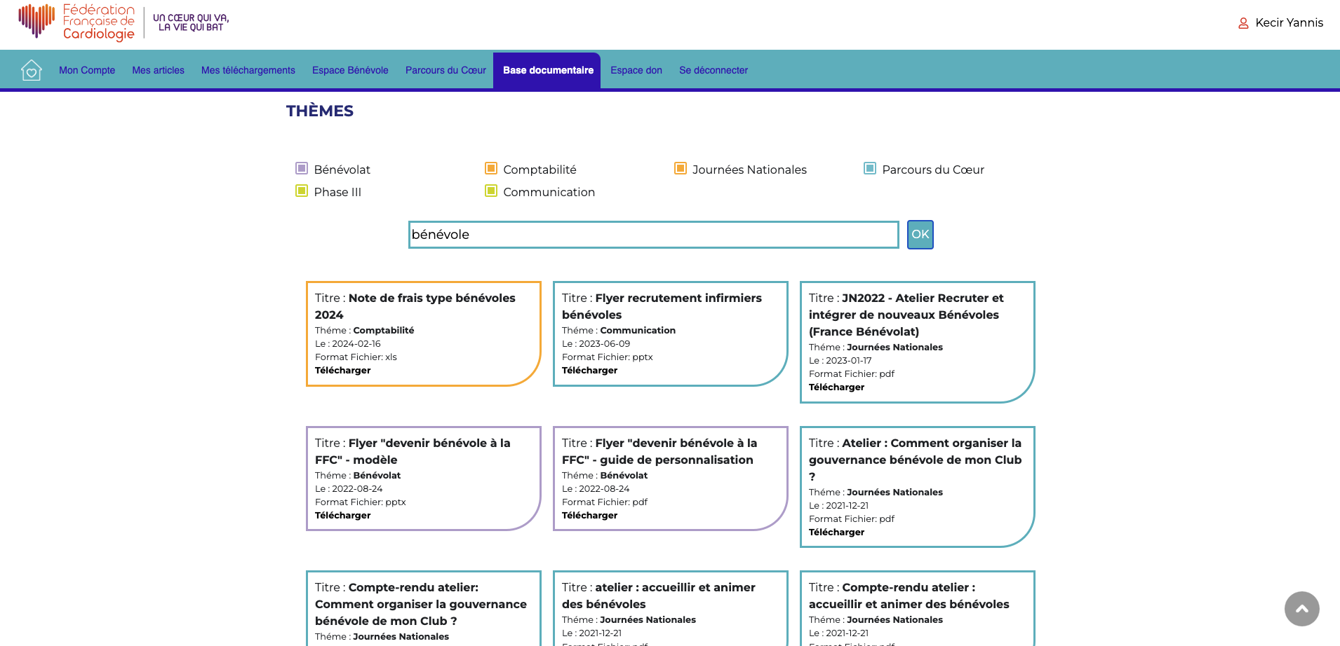The height and width of the screenshot is (646, 1340).
Task: Tick the Phase III theme checkbox
Action: (302, 191)
